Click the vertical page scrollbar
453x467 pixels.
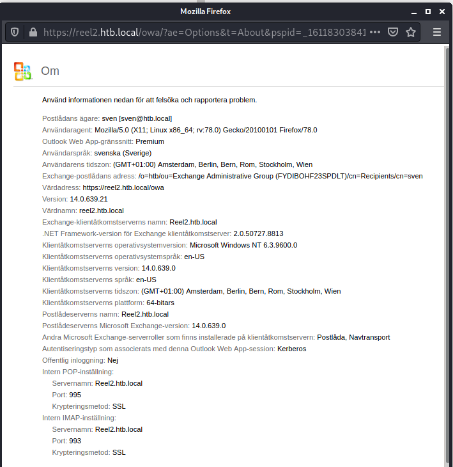[447, 256]
